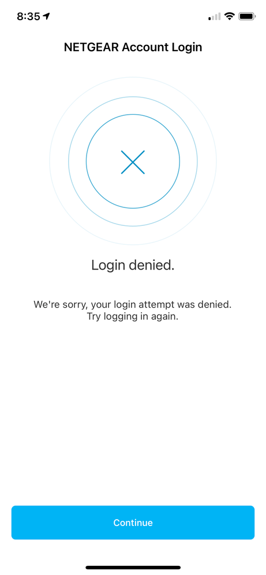This screenshot has width=266, height=575.
Task: Click the blue X error icon
Action: (133, 162)
